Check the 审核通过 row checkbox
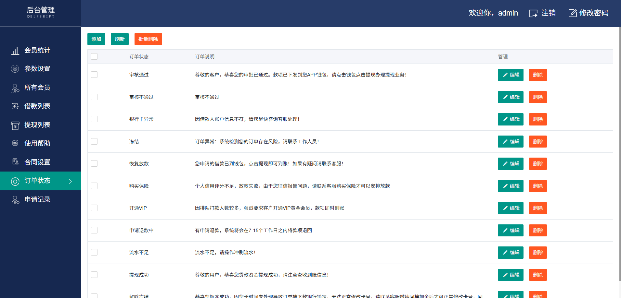 (94, 75)
